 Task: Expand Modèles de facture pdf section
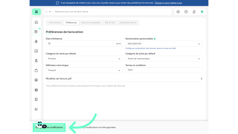(124, 79)
